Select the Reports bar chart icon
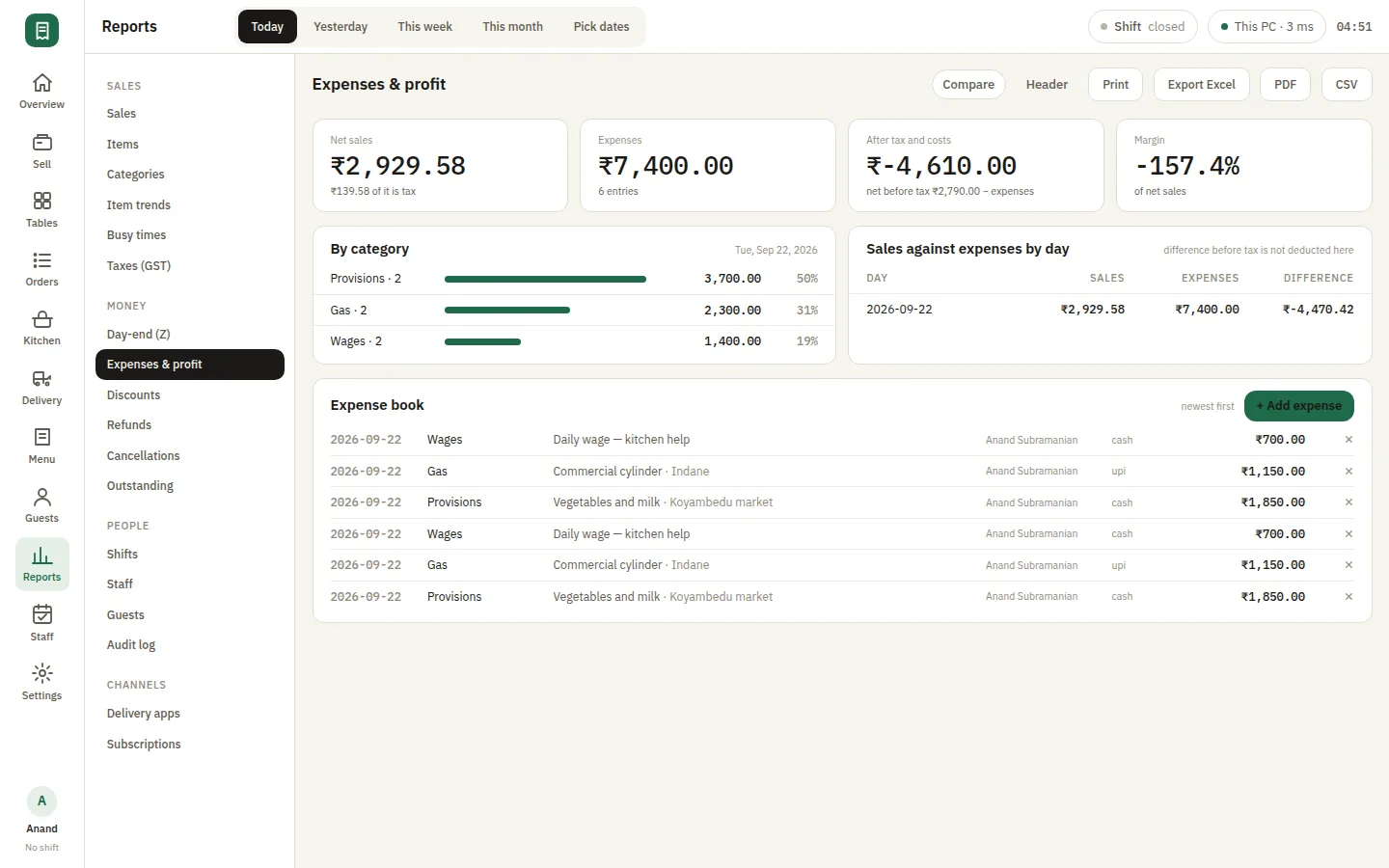 click(x=41, y=564)
